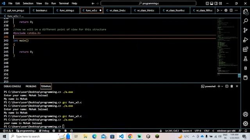Image resolution: width=250 pixels, height=140 pixels.
Task: Create a new terminal with plus
Action: 219,86
